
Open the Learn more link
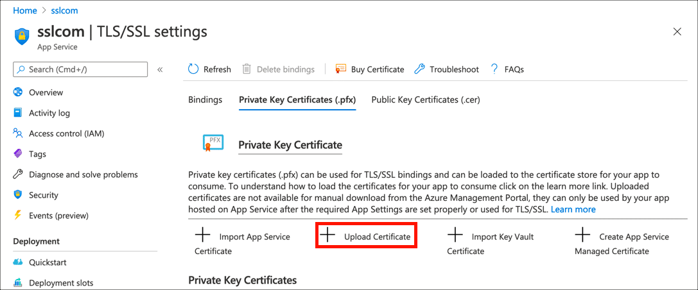point(573,210)
